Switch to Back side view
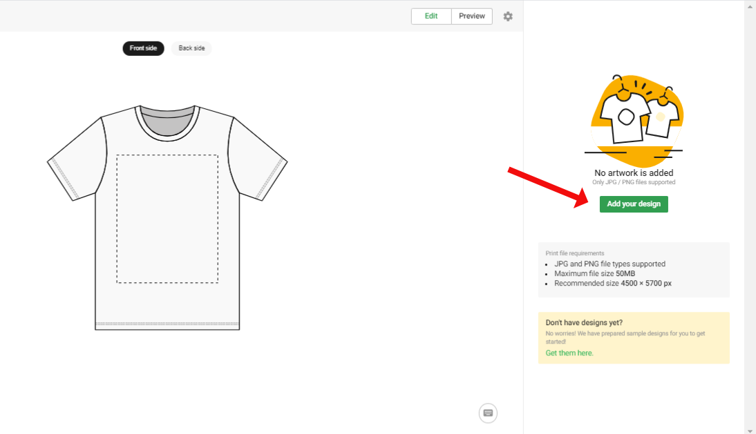The height and width of the screenshot is (434, 756). coord(191,48)
